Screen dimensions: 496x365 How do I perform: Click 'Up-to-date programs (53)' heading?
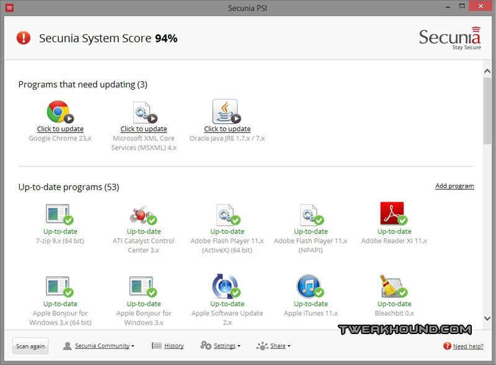69,187
